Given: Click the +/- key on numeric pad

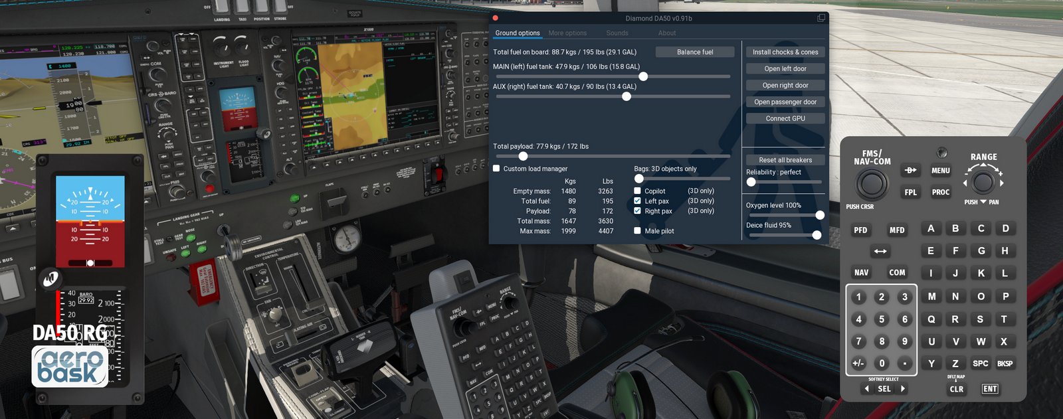Looking at the screenshot, I should tap(858, 363).
